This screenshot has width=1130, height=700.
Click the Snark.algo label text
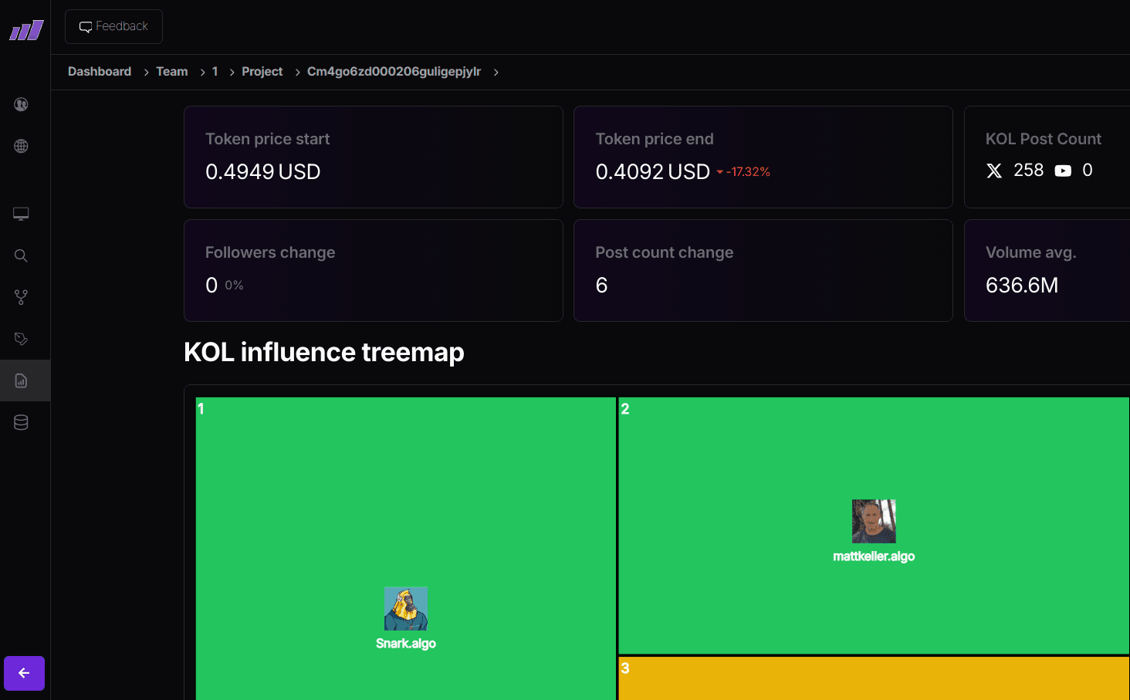pos(406,644)
